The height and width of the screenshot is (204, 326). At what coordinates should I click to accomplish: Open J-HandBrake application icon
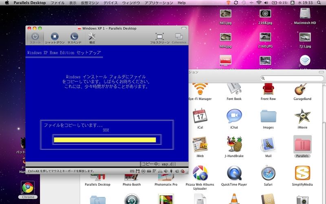(234, 144)
